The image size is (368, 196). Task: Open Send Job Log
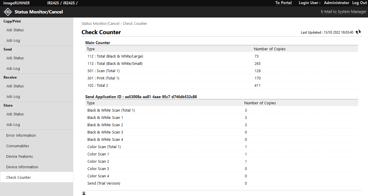click(x=13, y=69)
